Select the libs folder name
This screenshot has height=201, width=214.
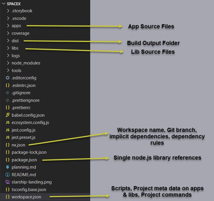pyautogui.click(x=15, y=48)
